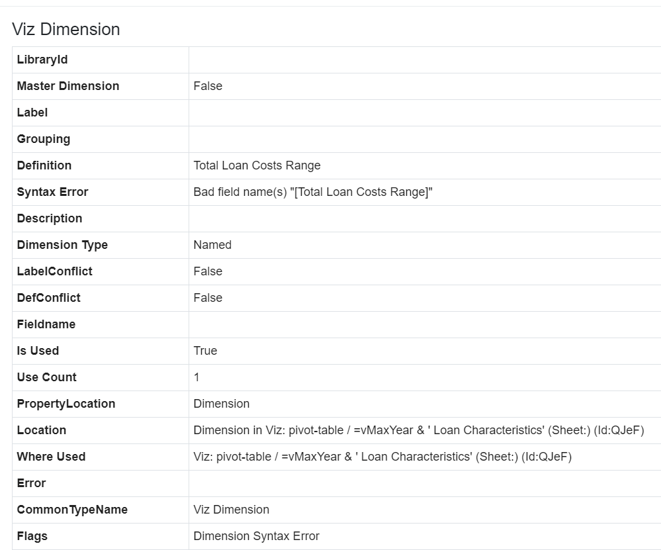Click the DefConflict row label

tap(48, 298)
